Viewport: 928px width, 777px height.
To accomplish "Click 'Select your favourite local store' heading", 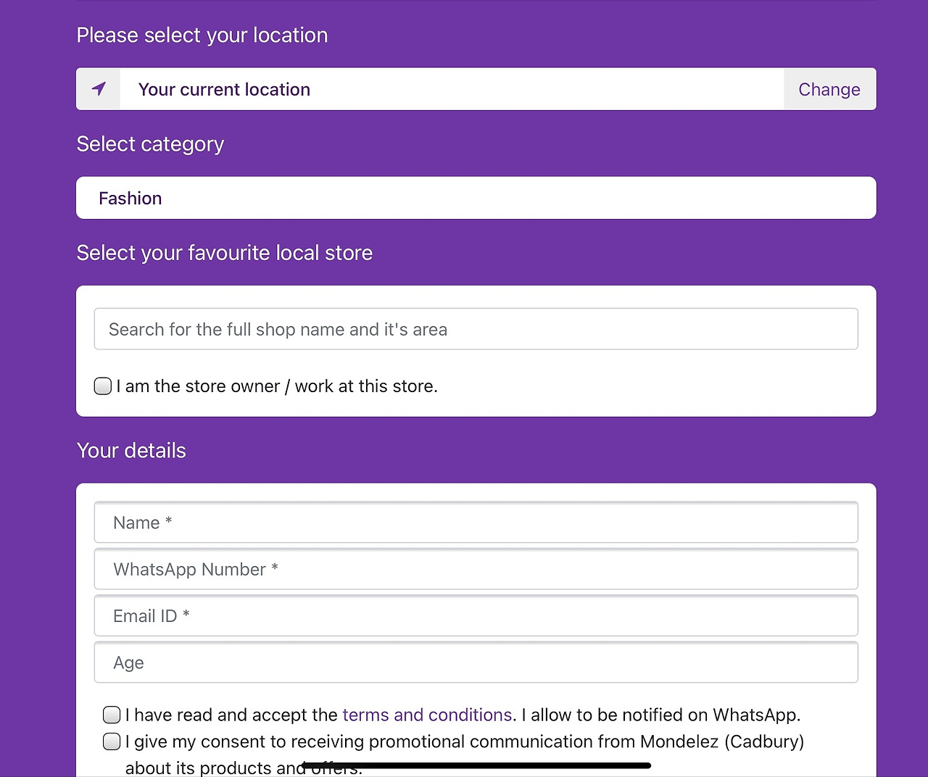I will 225,253.
